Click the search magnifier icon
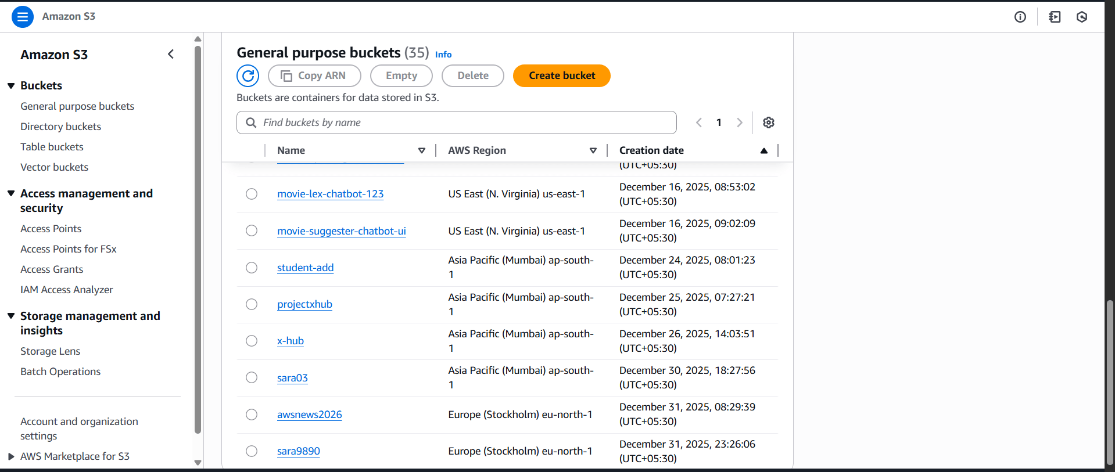This screenshot has width=1115, height=472. pyautogui.click(x=251, y=122)
